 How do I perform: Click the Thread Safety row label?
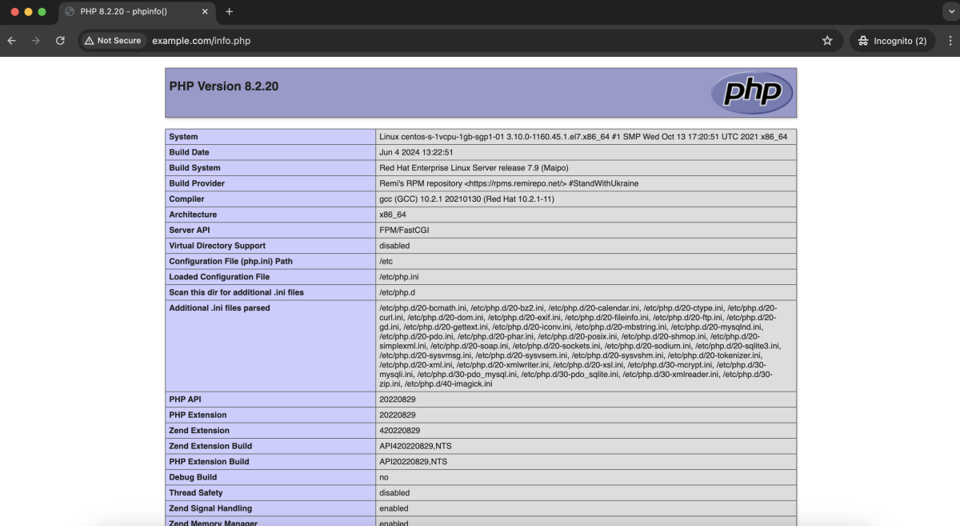pyautogui.click(x=196, y=493)
